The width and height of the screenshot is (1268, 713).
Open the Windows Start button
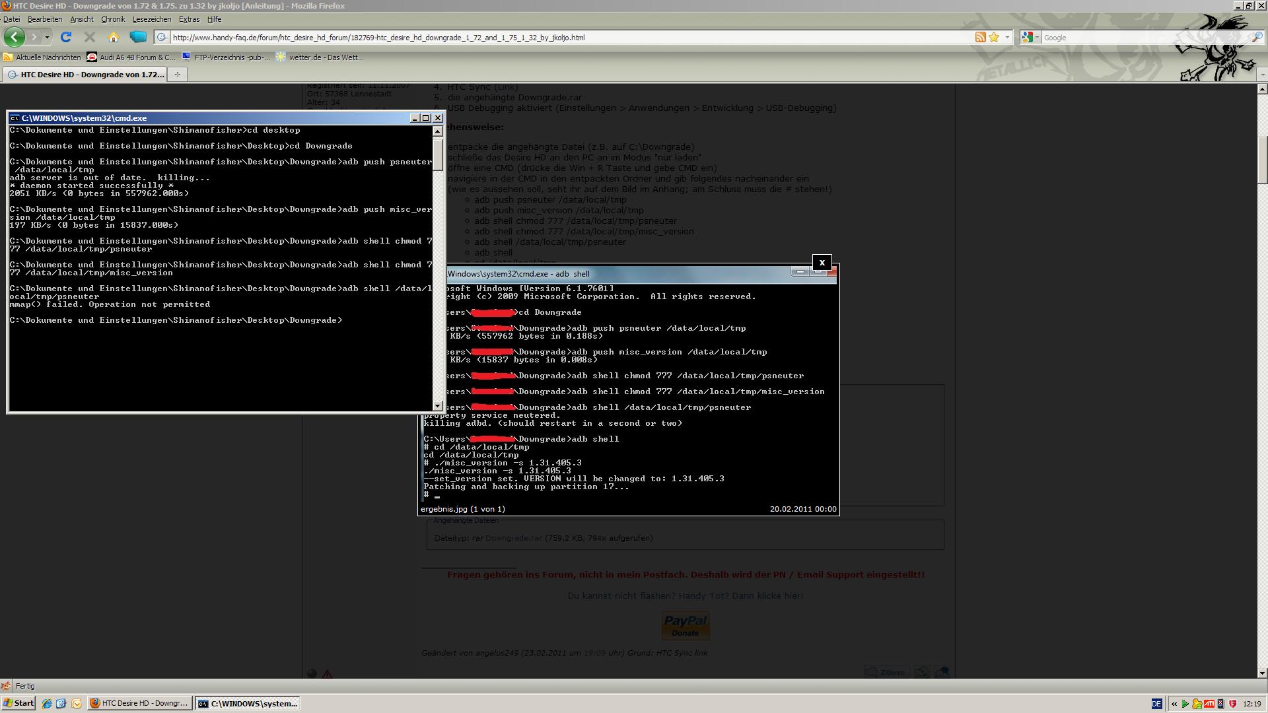coord(18,703)
